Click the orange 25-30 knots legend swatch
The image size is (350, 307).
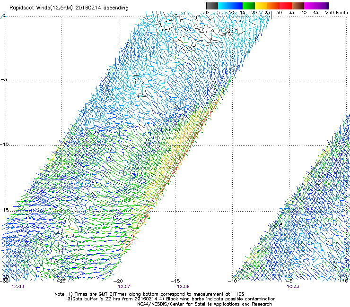tap(273, 6)
